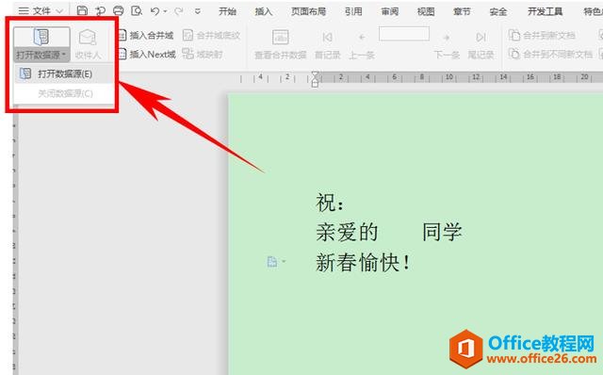603x375 pixels.
Task: Click 域映射 button
Action: click(203, 54)
